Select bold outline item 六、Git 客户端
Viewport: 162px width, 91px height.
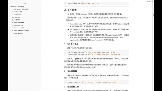(18, 22)
